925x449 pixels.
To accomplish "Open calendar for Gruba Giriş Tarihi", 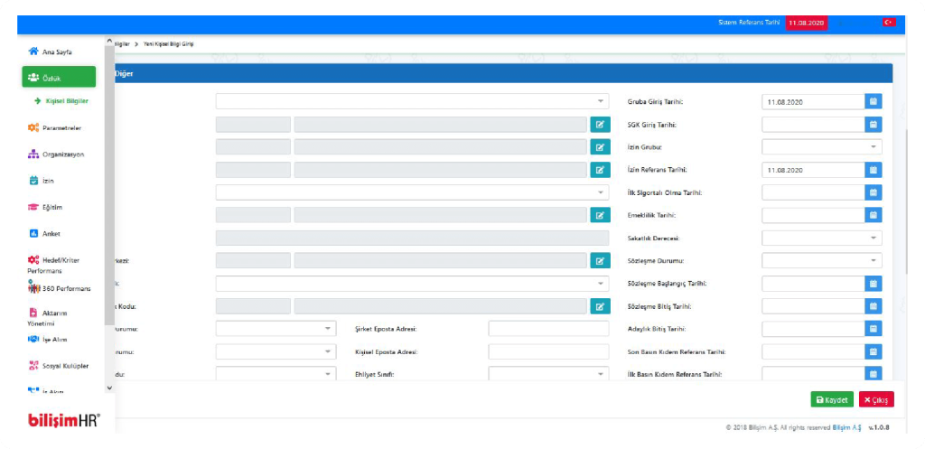I will coord(873,102).
